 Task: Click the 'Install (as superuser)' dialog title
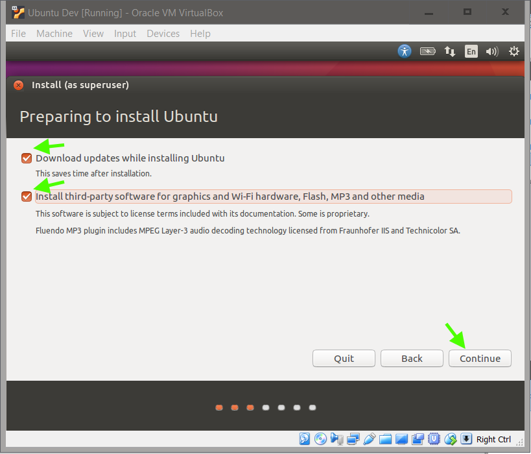pyautogui.click(x=80, y=85)
